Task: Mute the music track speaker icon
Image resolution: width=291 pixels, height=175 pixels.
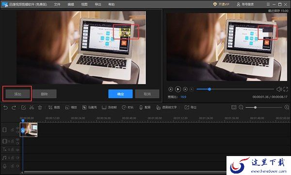Action: pos(17,157)
